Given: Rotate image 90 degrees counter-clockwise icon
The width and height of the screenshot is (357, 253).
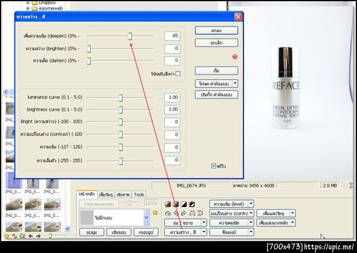Looking at the screenshot, I should pyautogui.click(x=176, y=213).
